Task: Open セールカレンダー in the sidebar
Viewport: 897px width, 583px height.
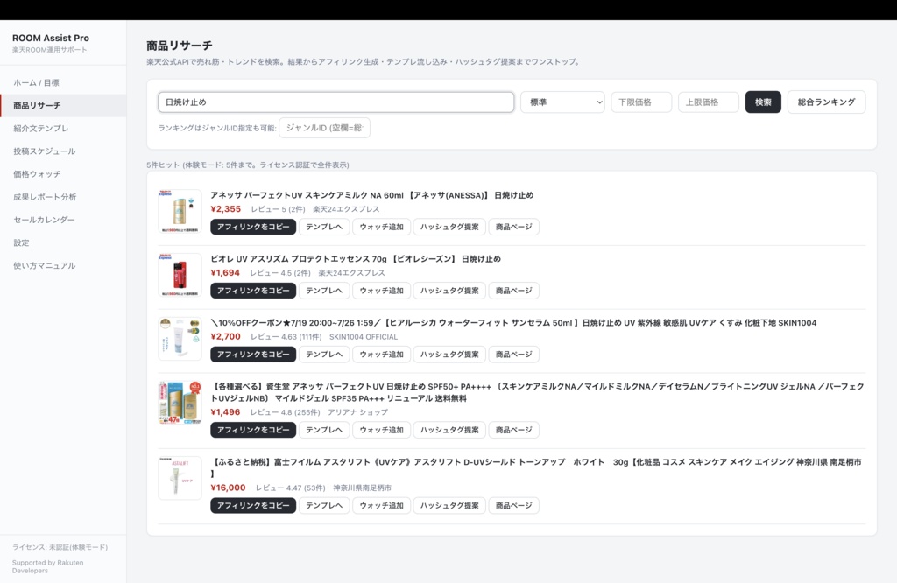Action: (x=63, y=220)
